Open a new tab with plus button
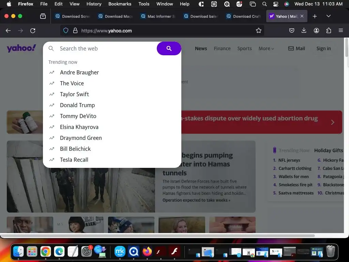This screenshot has width=349, height=262. pyautogui.click(x=315, y=16)
